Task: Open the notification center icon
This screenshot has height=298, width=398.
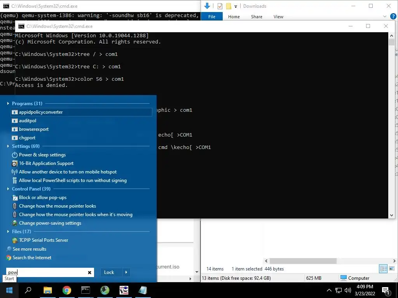Action: (x=385, y=290)
